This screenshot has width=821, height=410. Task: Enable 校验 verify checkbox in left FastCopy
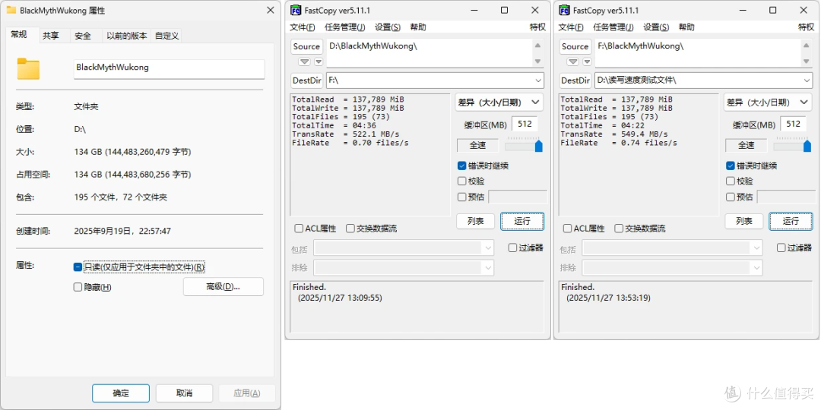point(462,181)
